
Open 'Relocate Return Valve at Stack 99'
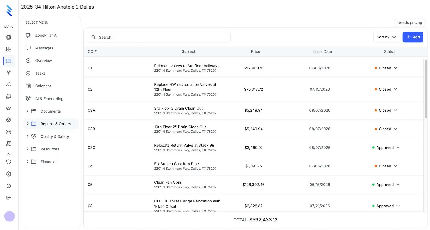(x=184, y=145)
